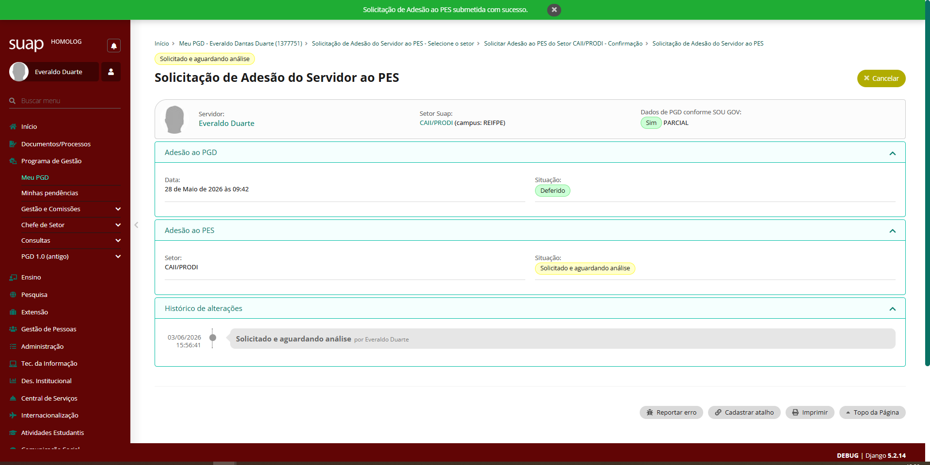Open Minhas pendências menu item

click(x=49, y=193)
